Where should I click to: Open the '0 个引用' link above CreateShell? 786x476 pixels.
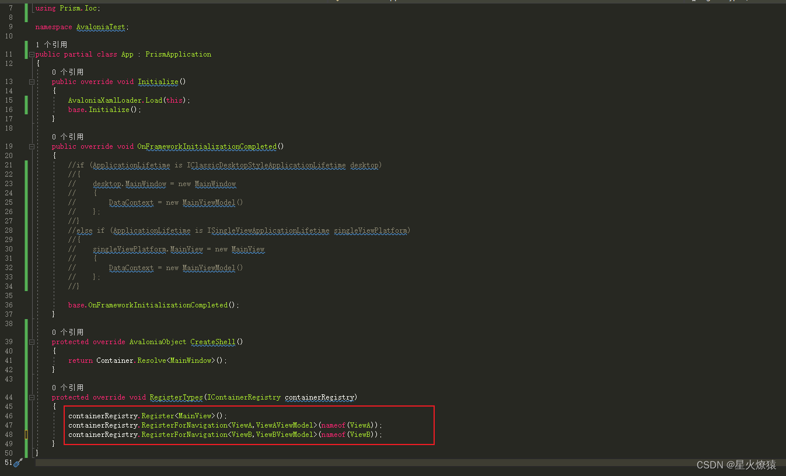[x=68, y=332]
